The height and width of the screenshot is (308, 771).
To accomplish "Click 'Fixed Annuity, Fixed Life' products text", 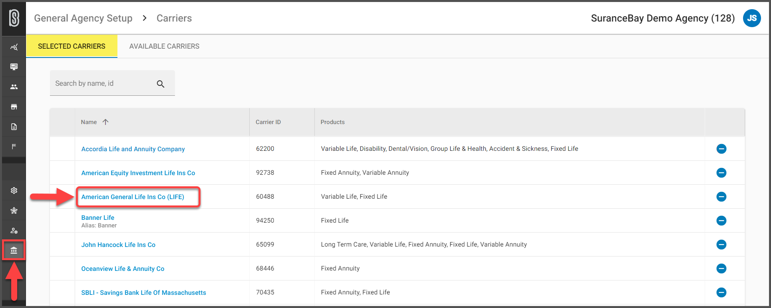I will [x=355, y=292].
